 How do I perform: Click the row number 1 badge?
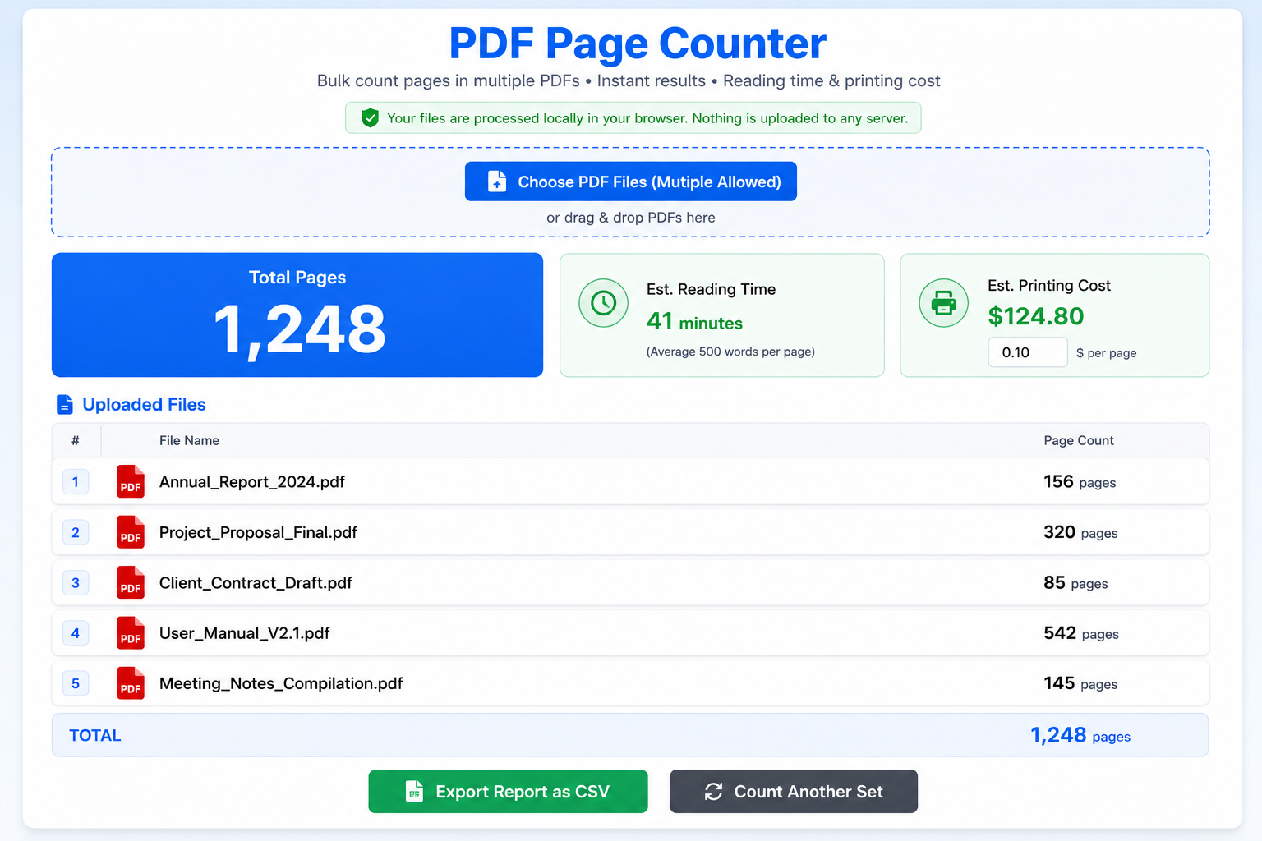pyautogui.click(x=76, y=482)
